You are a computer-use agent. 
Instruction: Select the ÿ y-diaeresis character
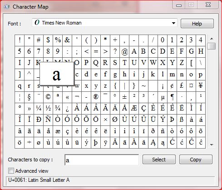(x=105, y=142)
